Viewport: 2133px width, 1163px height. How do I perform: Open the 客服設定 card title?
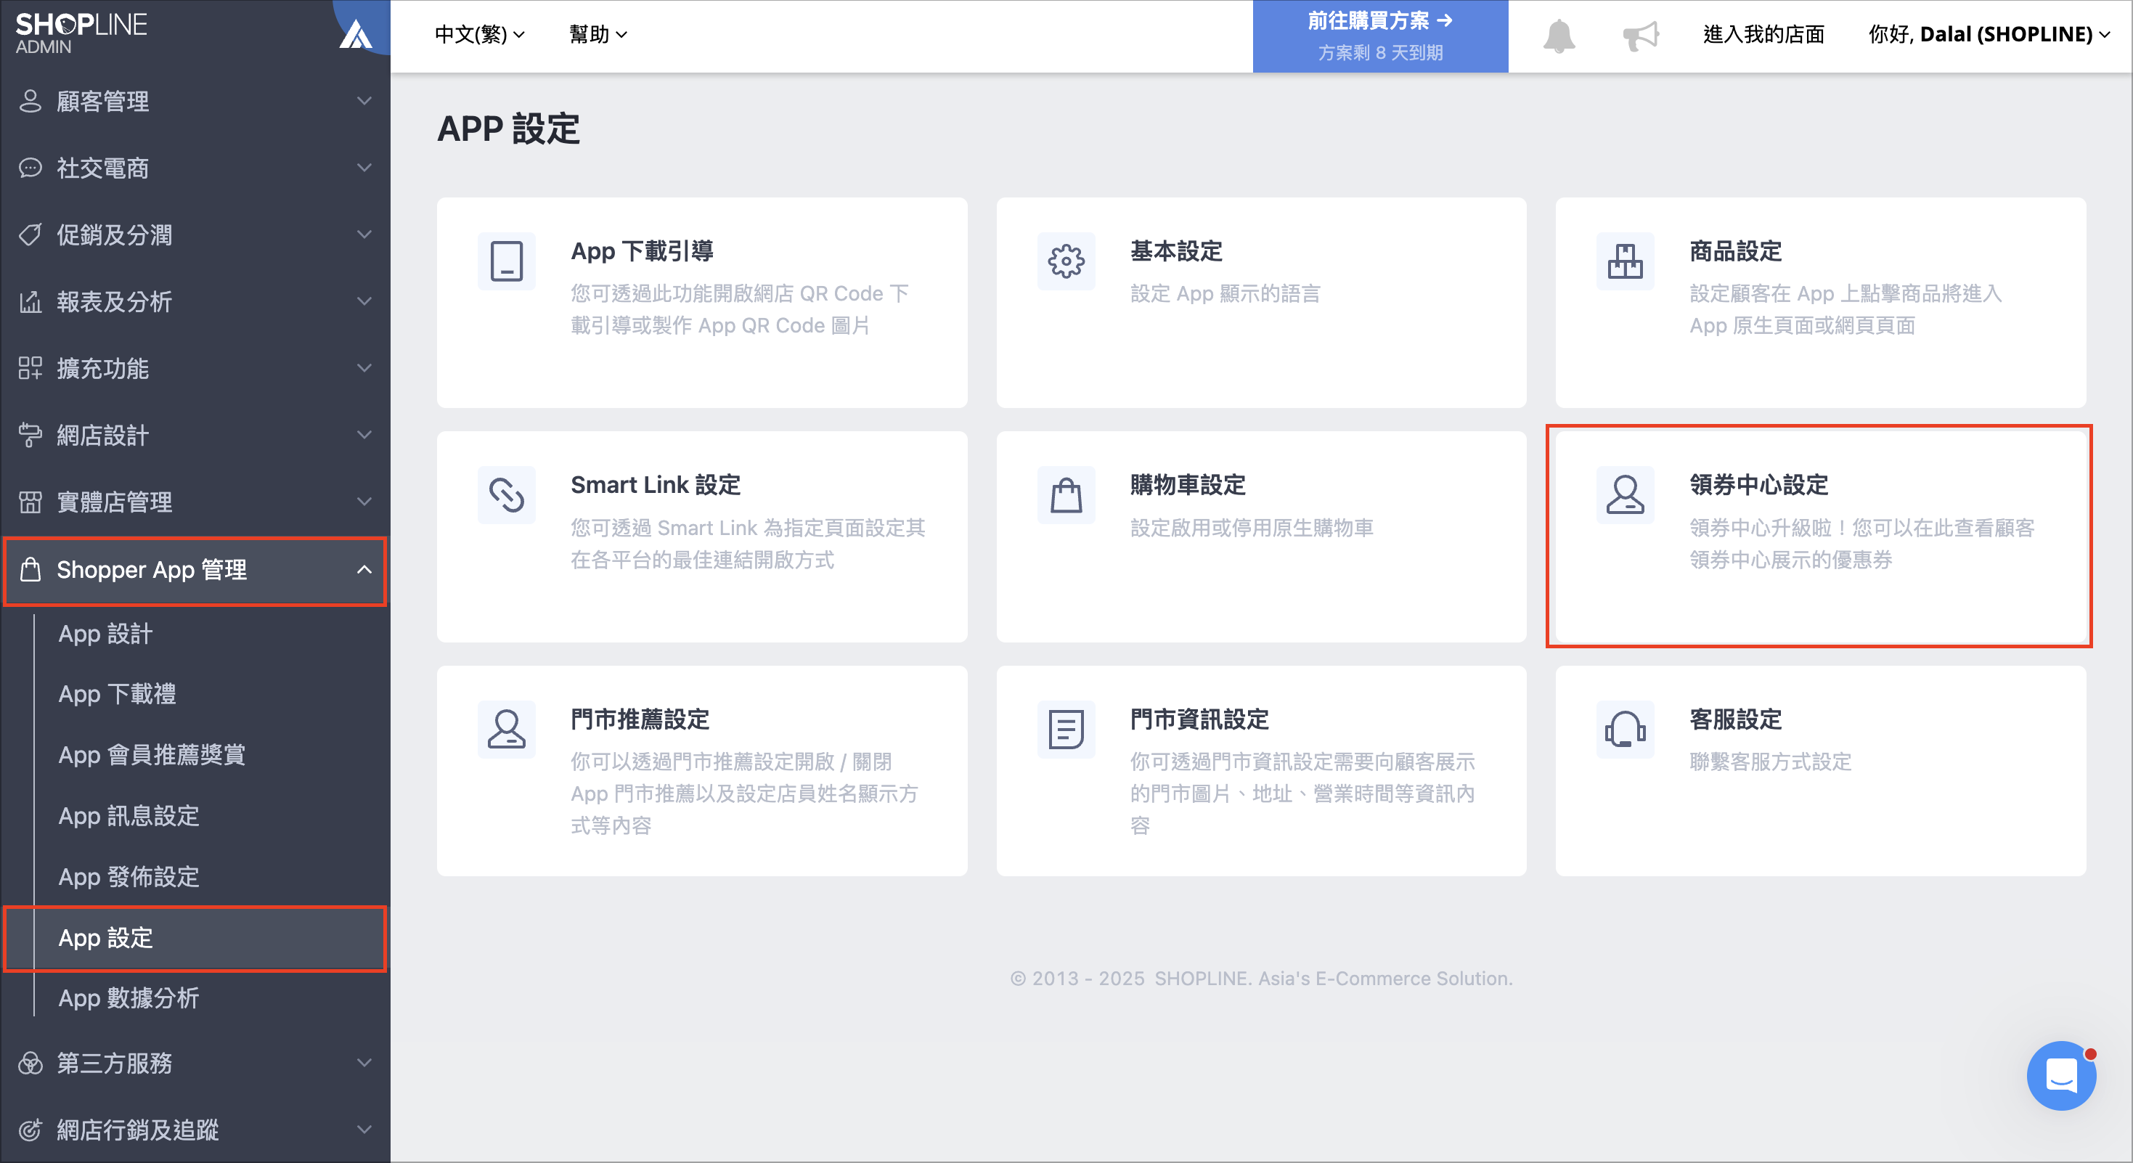tap(1736, 719)
